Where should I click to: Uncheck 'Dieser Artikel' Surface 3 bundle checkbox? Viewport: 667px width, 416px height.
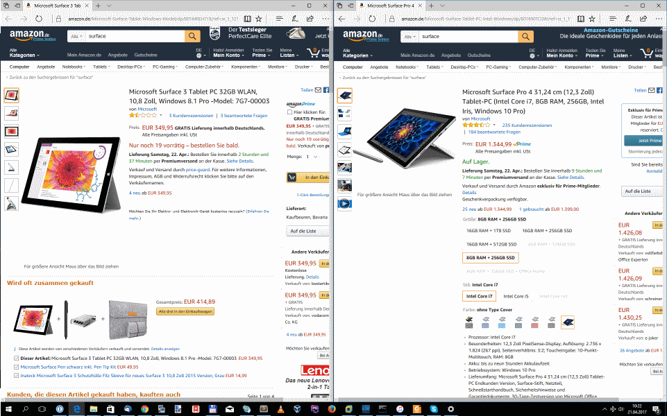16,358
